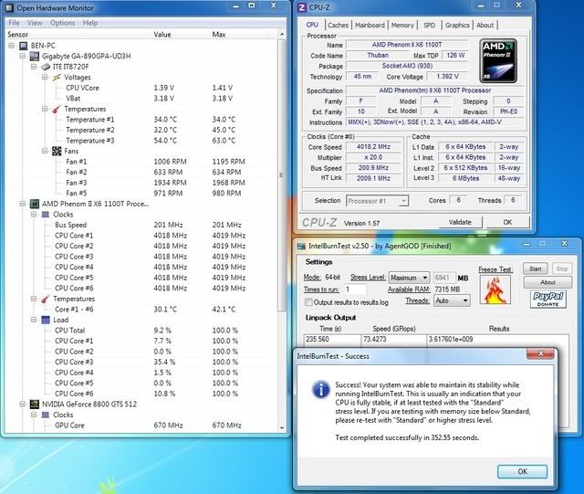Click the ITE IT8720F chip icon
This screenshot has width=584, height=494.
[x=46, y=67]
